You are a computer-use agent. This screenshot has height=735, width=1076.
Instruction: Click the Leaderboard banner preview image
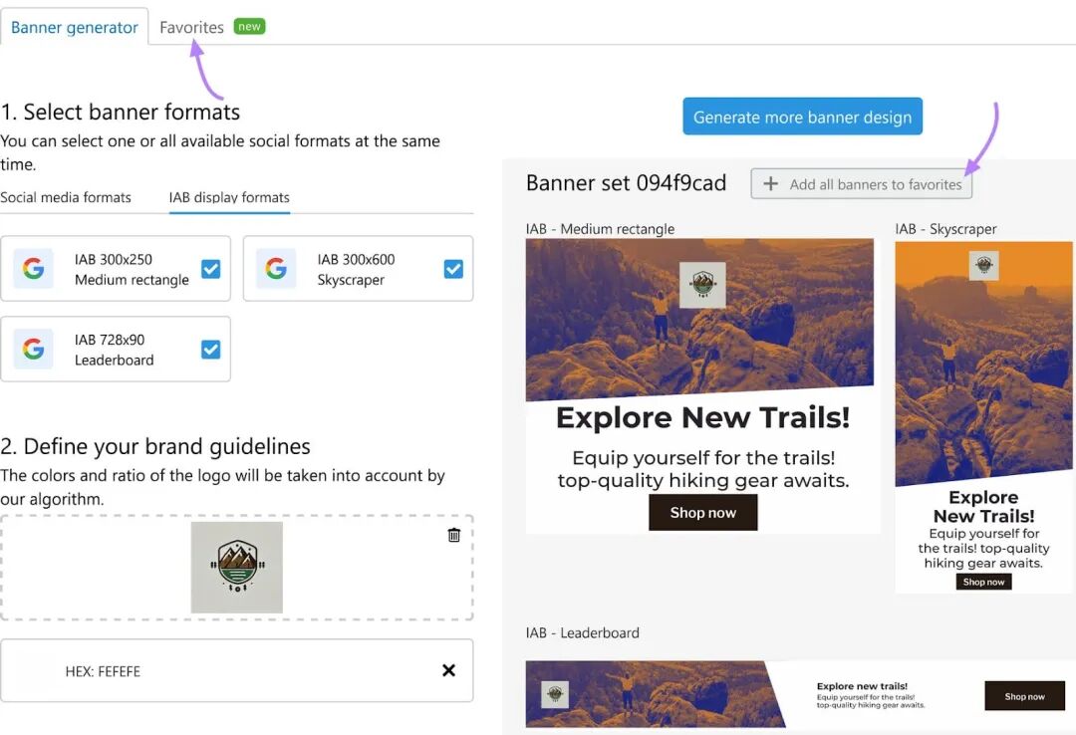[795, 694]
